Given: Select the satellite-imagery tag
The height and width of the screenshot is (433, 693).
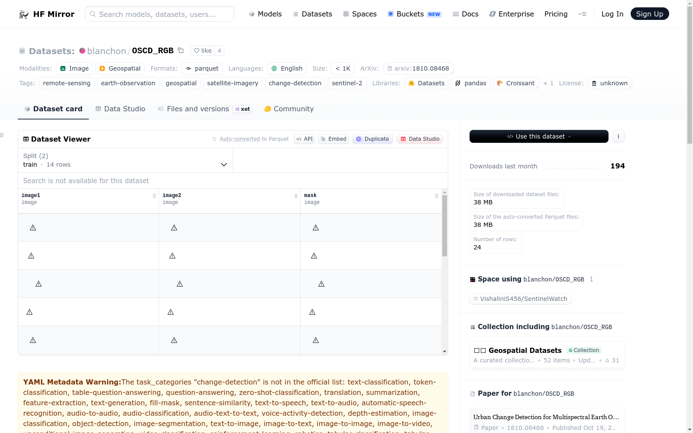Looking at the screenshot, I should [x=233, y=83].
